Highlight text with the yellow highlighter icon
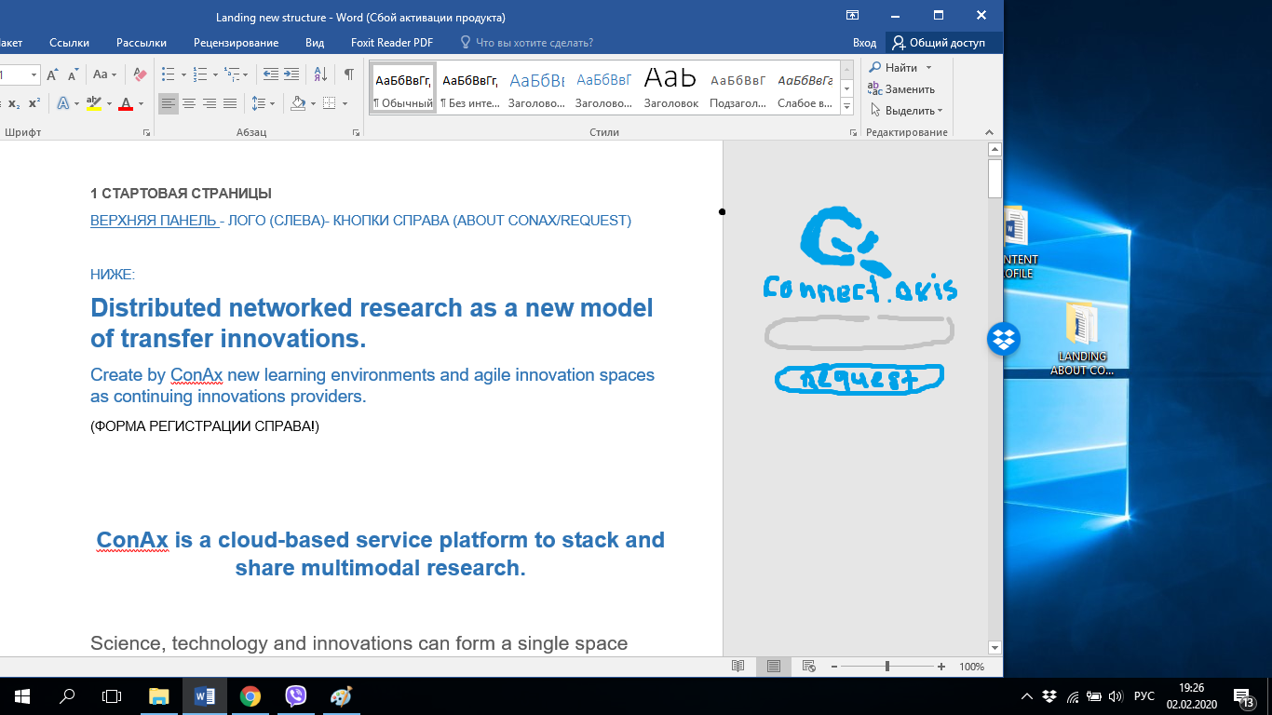The height and width of the screenshot is (715, 1272). click(x=93, y=103)
